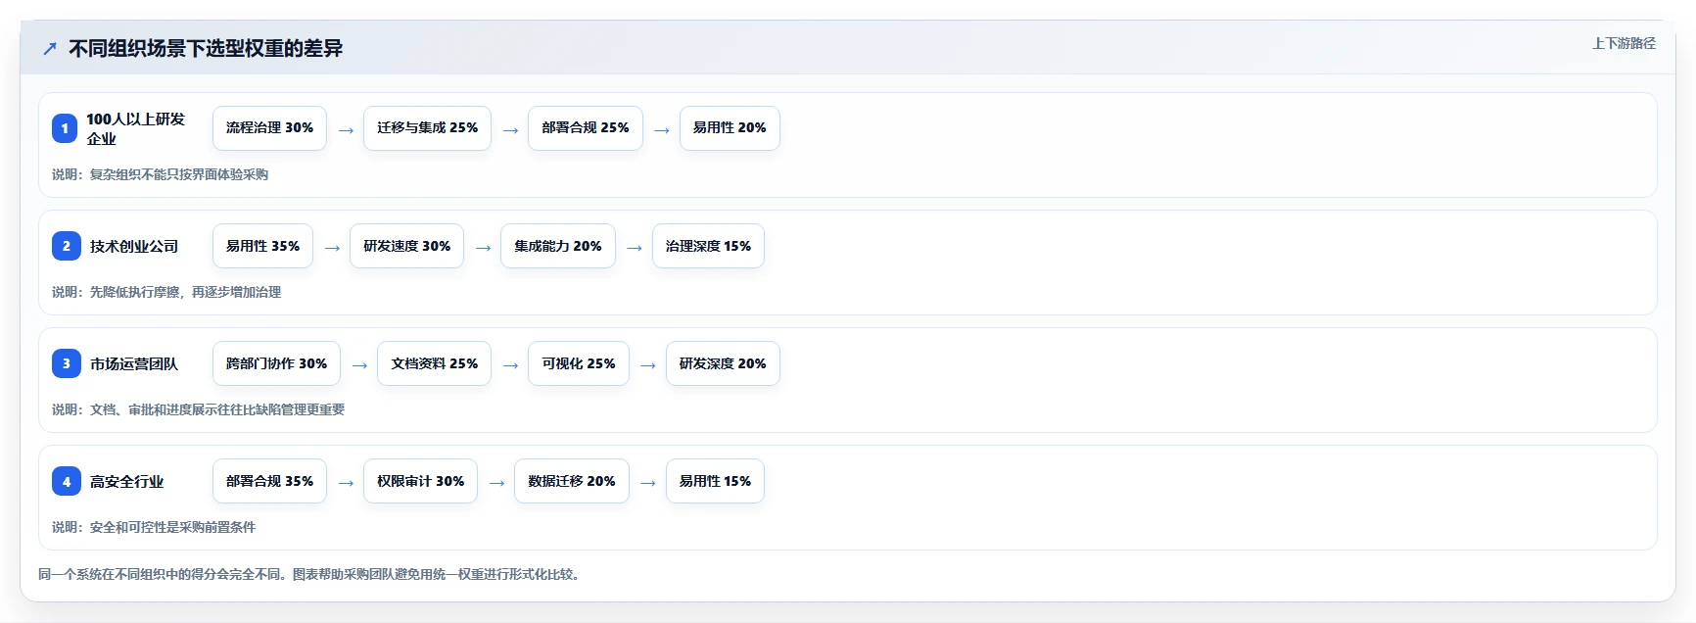Select the 流程治理 30% chip
This screenshot has height=623, width=1696.
269,128
